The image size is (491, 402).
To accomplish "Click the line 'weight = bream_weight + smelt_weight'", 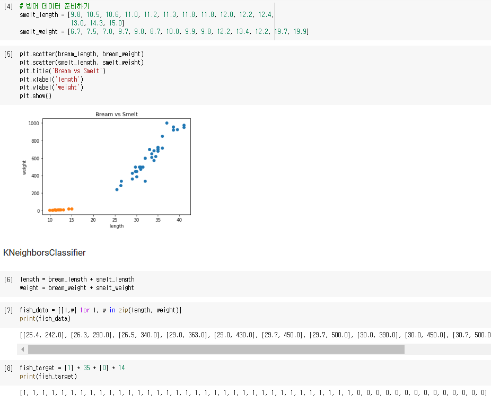I will (x=77, y=288).
